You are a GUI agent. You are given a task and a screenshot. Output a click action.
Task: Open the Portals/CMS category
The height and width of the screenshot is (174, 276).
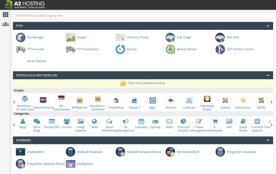coord(52,124)
